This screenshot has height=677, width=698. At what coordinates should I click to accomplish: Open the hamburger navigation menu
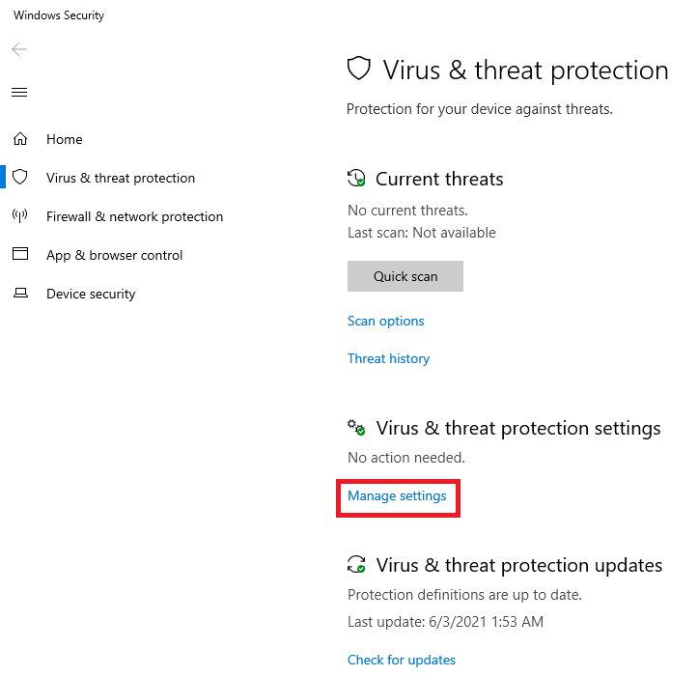pyautogui.click(x=19, y=93)
